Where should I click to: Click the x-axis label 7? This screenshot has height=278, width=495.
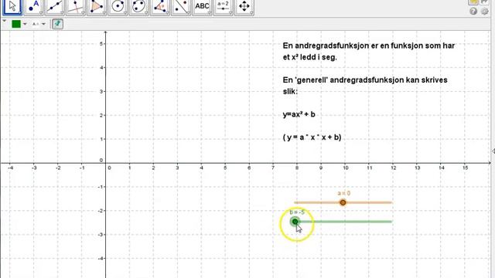(x=273, y=168)
